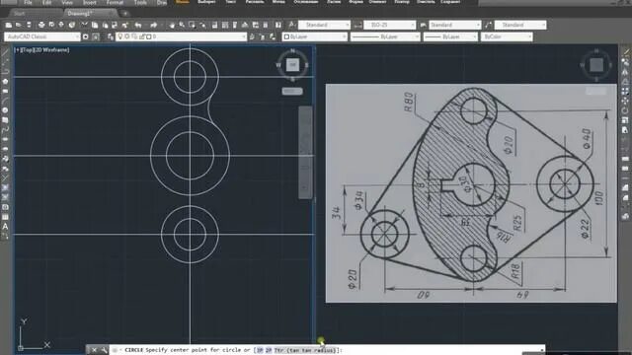
Task: Click Layer Previous icon beside layer list
Action: tap(262, 36)
